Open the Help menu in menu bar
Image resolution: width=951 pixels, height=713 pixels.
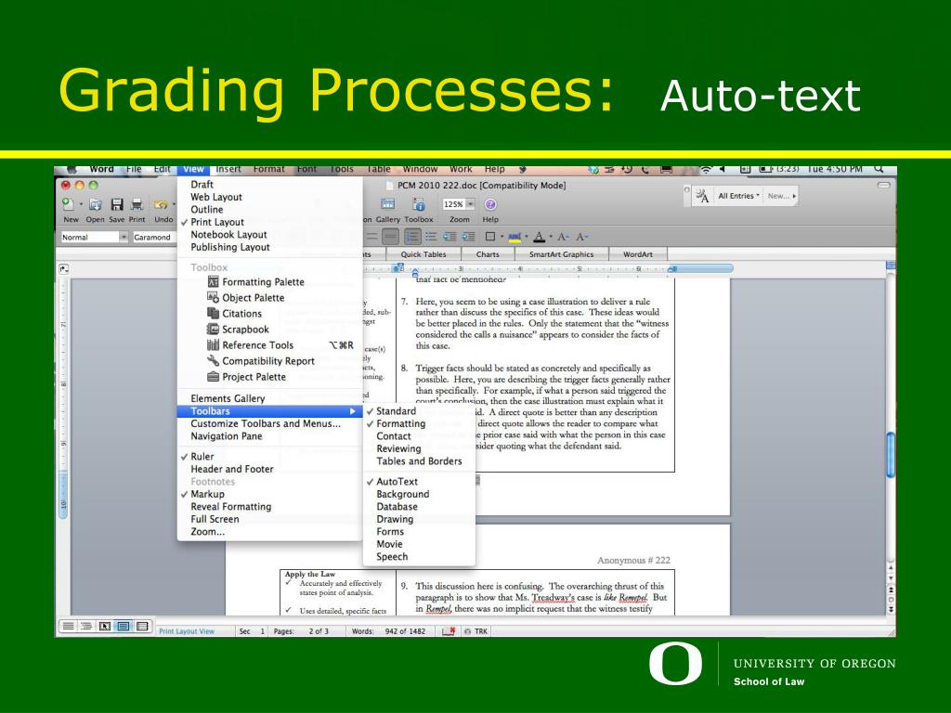(494, 169)
